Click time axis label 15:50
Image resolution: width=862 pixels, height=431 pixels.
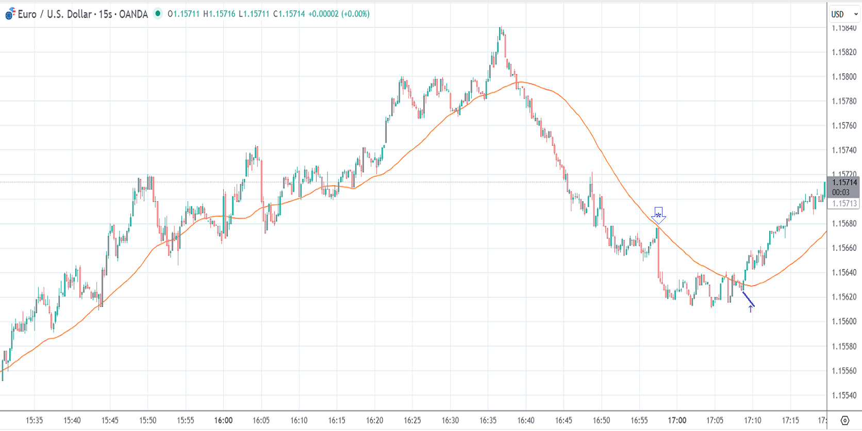148,420
